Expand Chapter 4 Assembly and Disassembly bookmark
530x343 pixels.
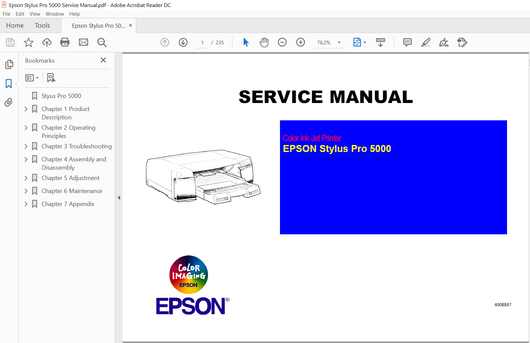(x=26, y=159)
